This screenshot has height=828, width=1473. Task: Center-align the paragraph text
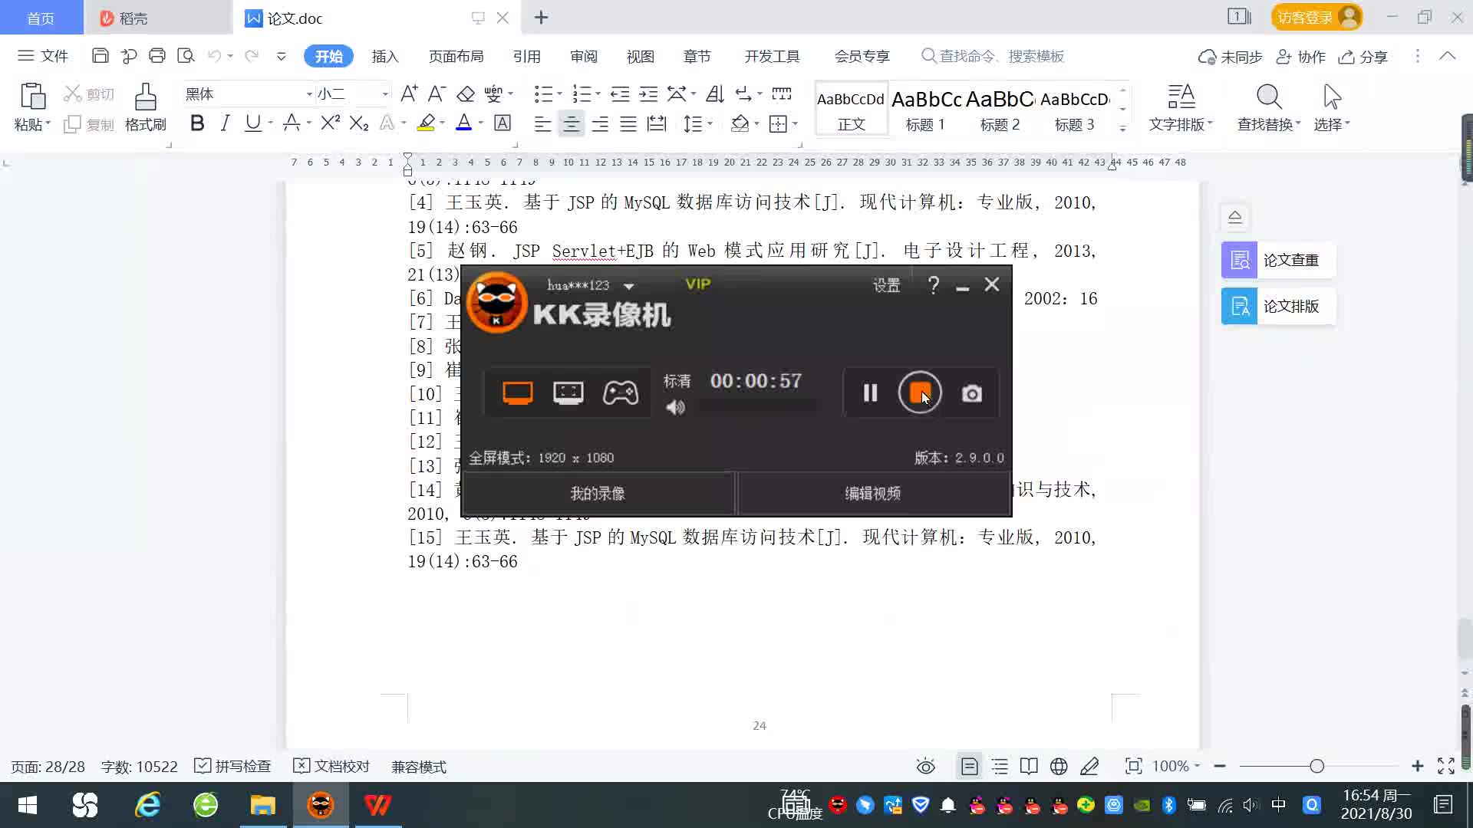[x=571, y=123]
